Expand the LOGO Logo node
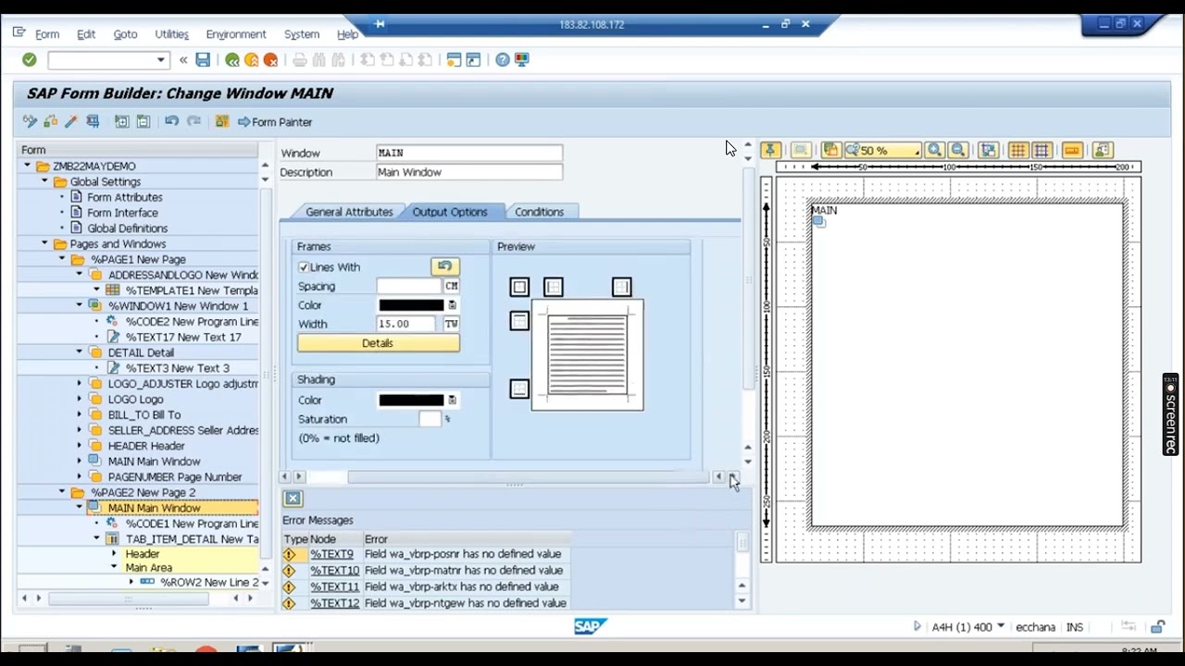This screenshot has width=1185, height=666. pyautogui.click(x=80, y=399)
